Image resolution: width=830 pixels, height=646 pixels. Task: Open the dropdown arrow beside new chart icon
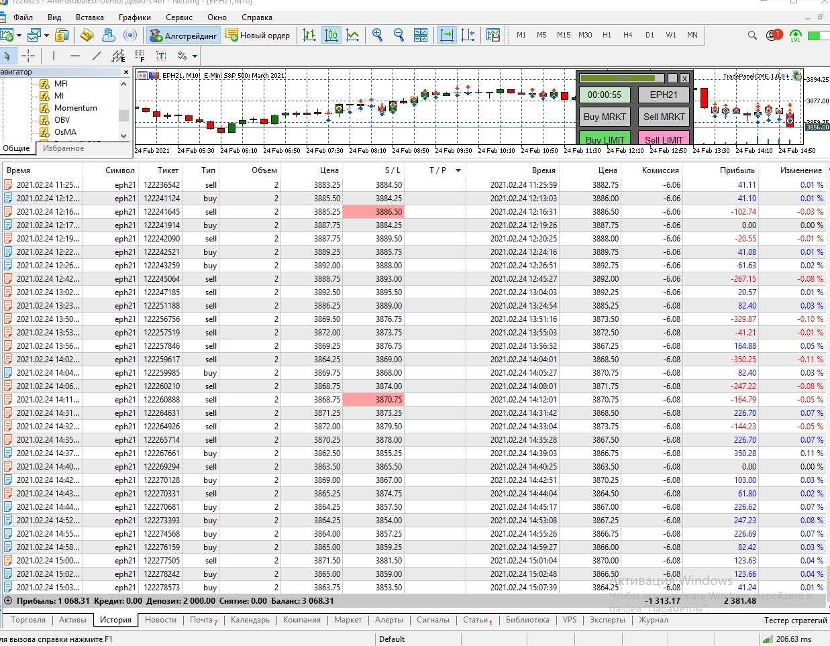point(19,36)
